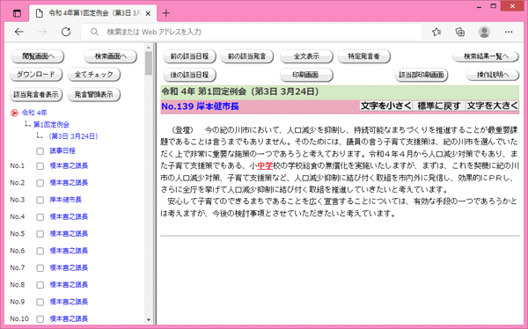Click the highlighted 中学 search term
Screen dimensions: 528x329
tap(265, 165)
